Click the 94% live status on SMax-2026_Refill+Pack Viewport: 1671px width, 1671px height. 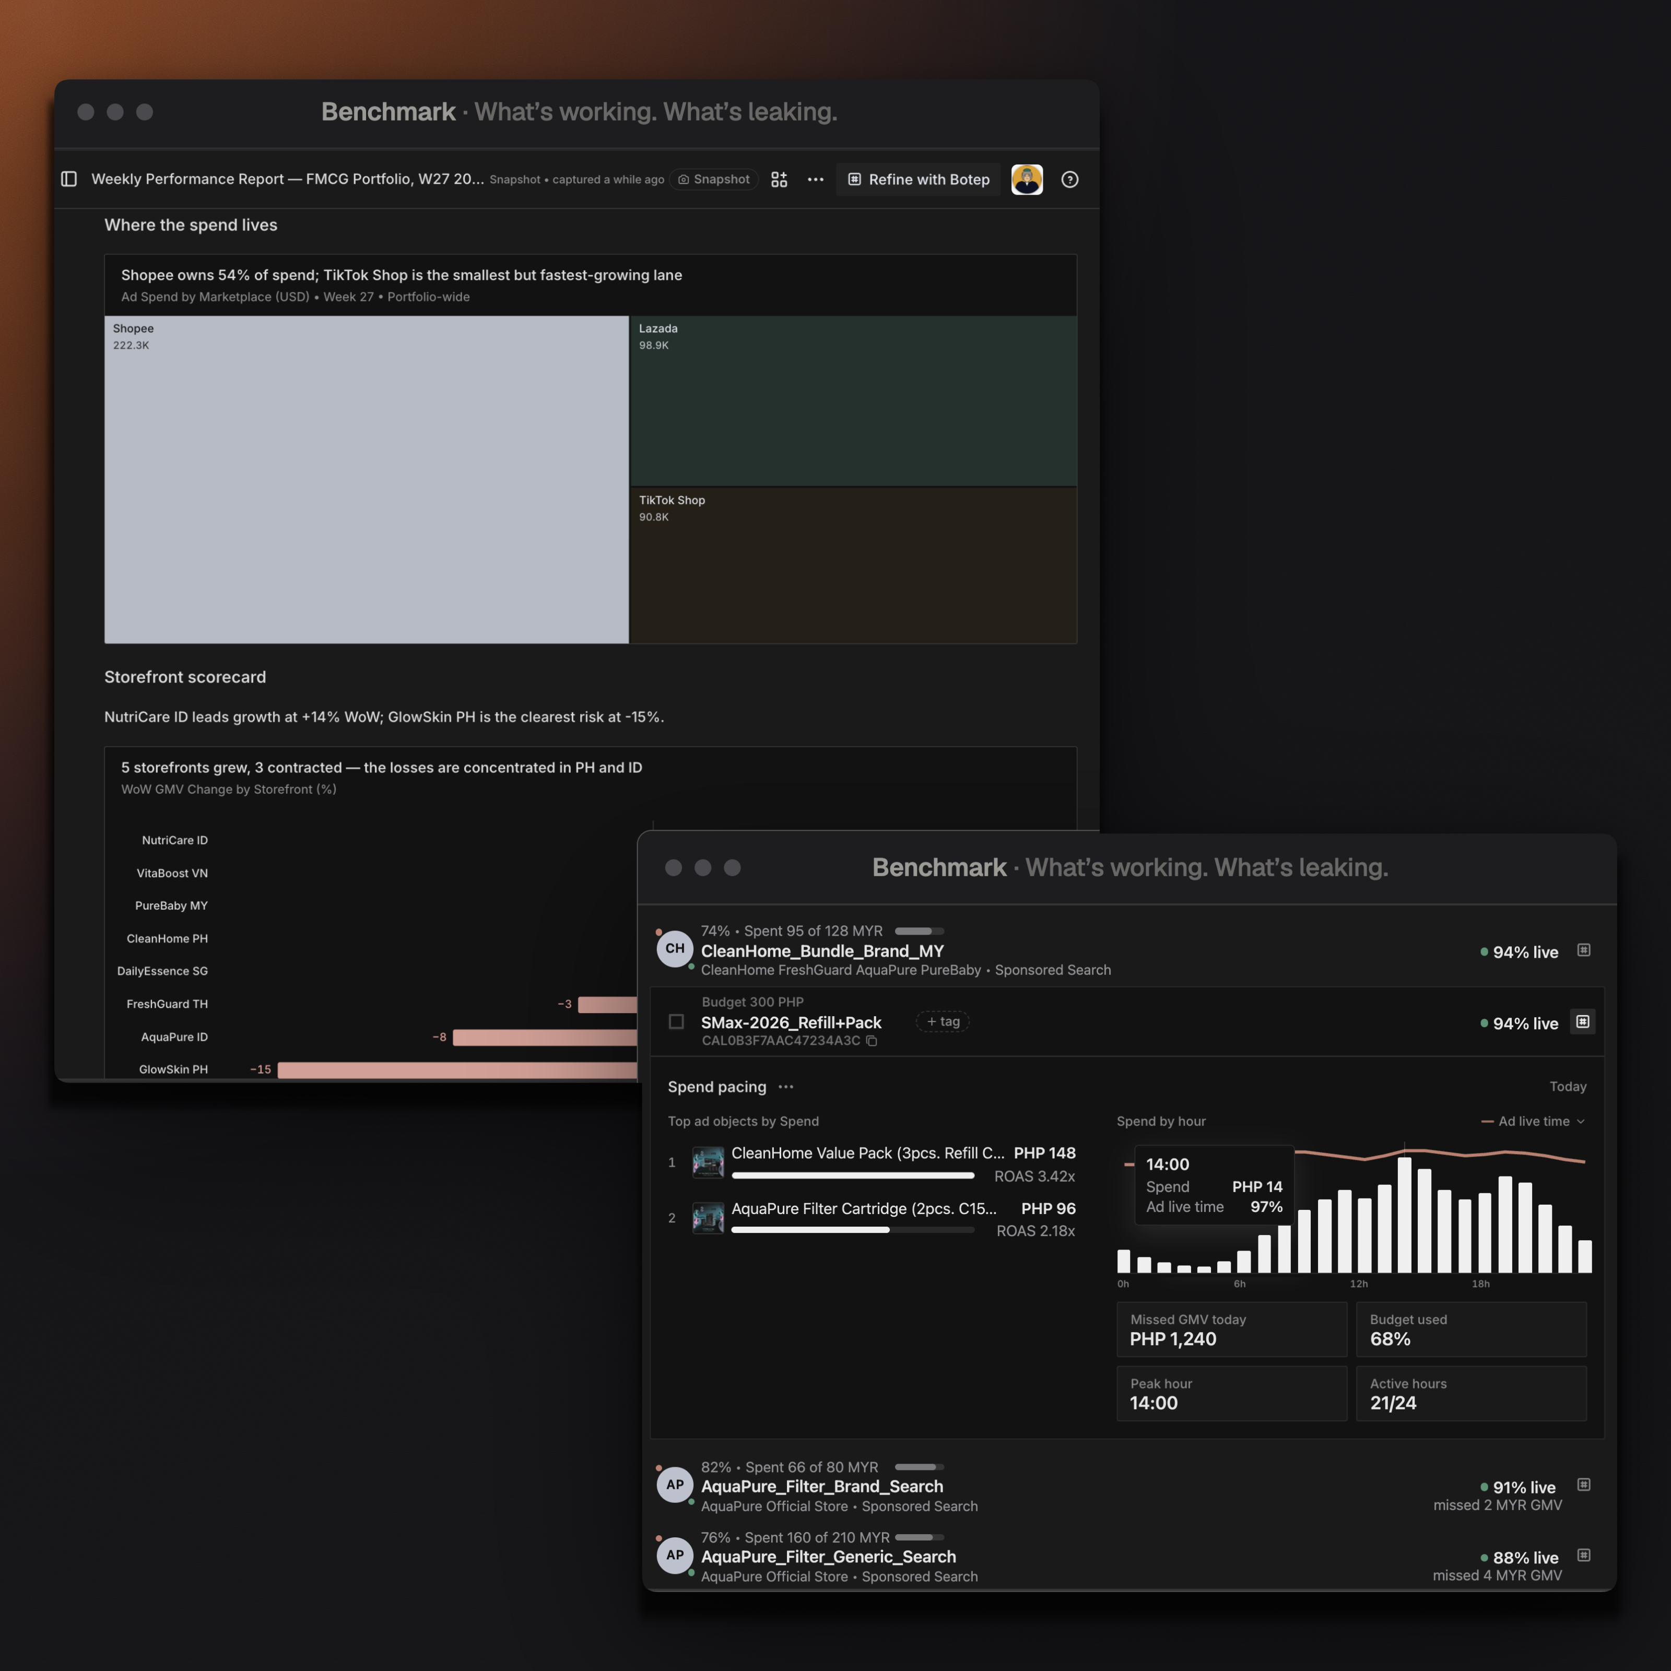coord(1519,1023)
